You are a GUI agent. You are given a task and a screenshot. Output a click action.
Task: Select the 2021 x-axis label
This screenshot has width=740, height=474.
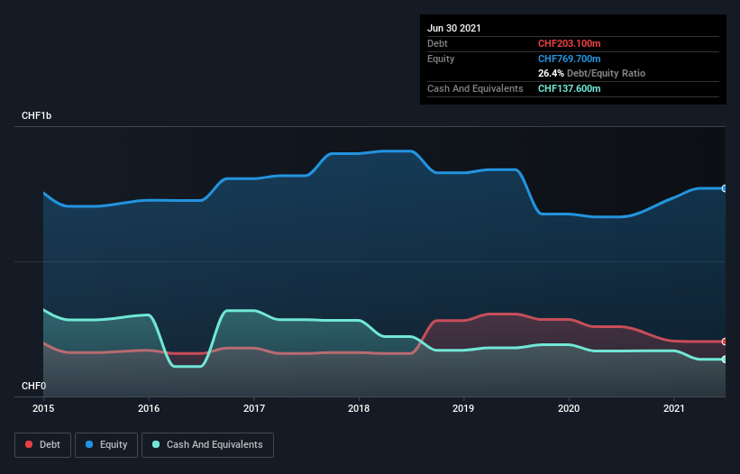[674, 408]
